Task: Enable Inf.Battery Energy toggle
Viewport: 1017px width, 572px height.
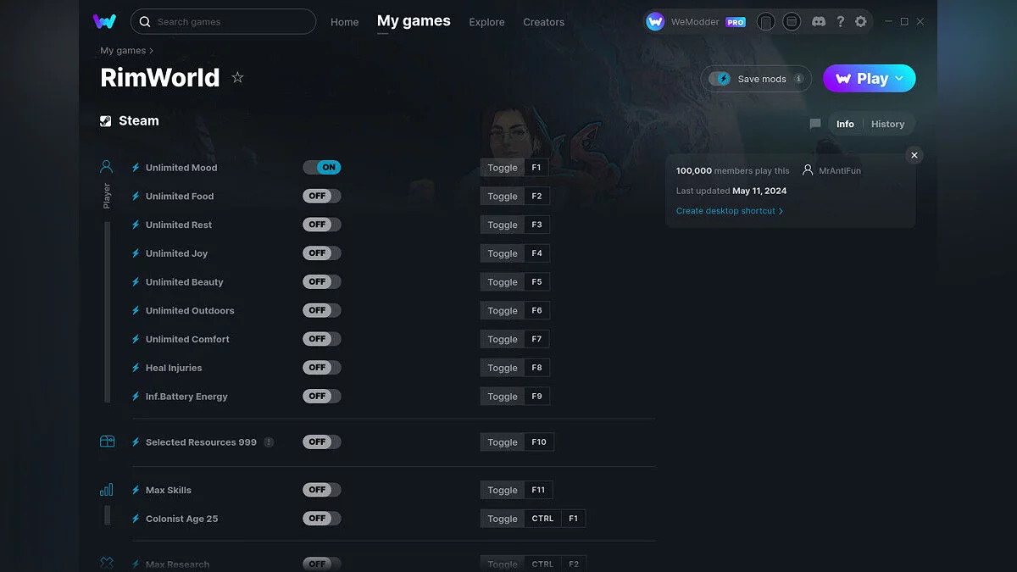Action: coord(322,397)
